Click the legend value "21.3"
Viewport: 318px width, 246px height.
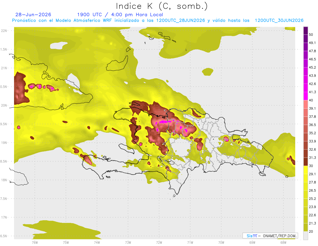click(313, 223)
